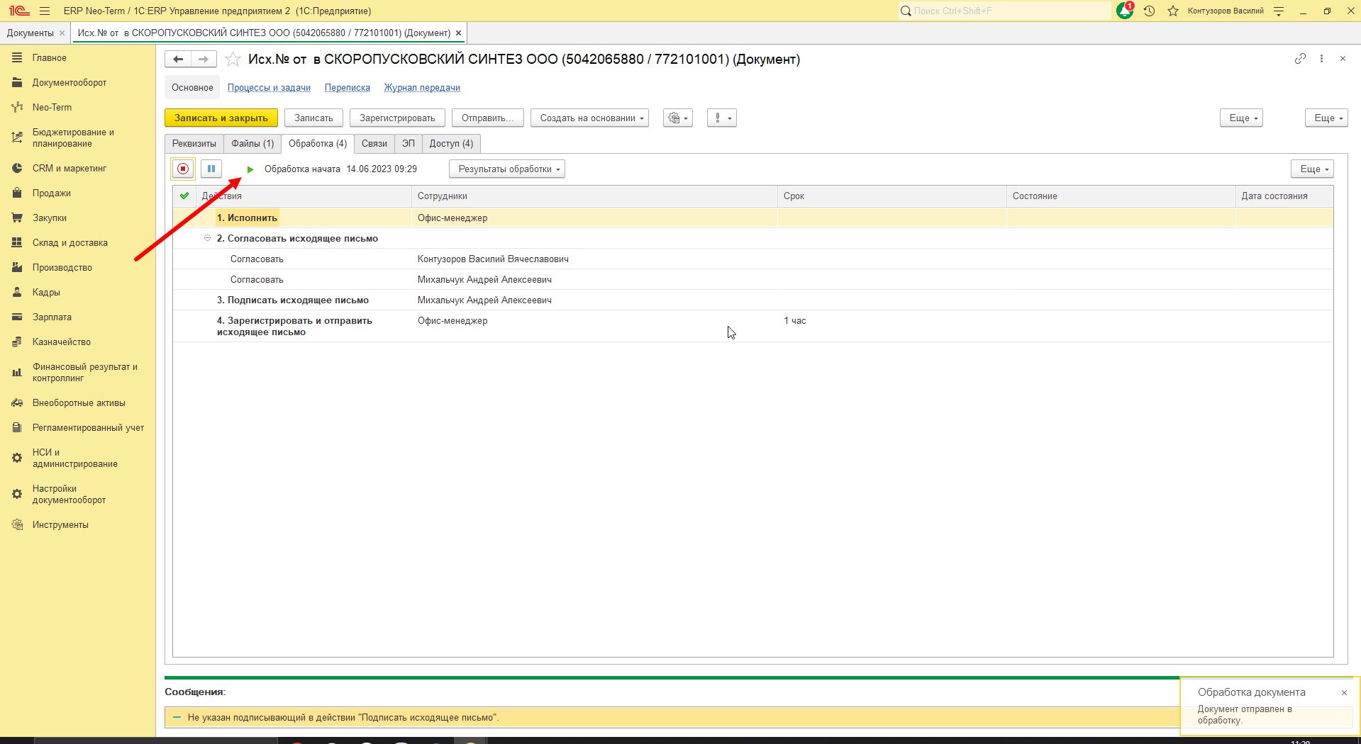Copy link with the chain icon
The width and height of the screenshot is (1361, 744).
coord(1300,59)
